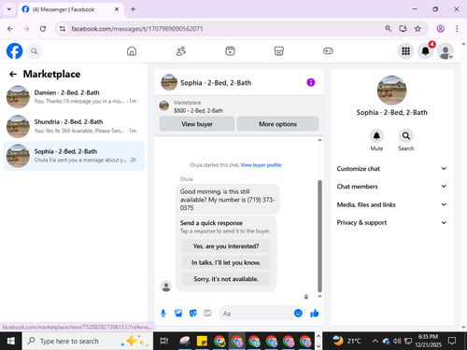Open a new browser tab
This screenshot has width=467, height=350.
click(133, 9)
